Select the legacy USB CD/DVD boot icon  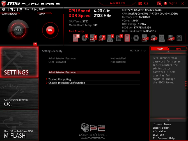pyautogui.click(x=153, y=38)
